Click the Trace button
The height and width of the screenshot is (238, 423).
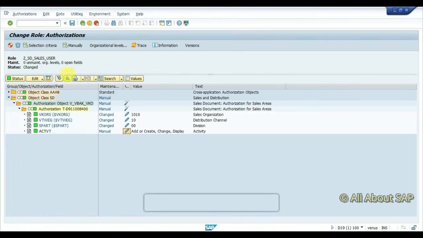[x=139, y=45]
